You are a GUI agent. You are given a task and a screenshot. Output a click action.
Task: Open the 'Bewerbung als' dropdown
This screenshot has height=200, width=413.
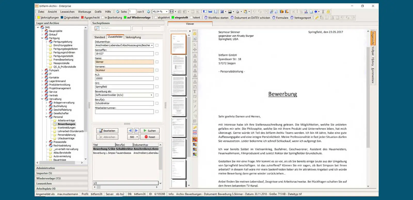pos(152,95)
